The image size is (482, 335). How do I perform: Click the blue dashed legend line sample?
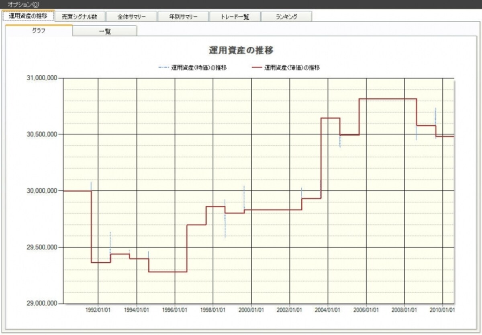[x=163, y=67]
